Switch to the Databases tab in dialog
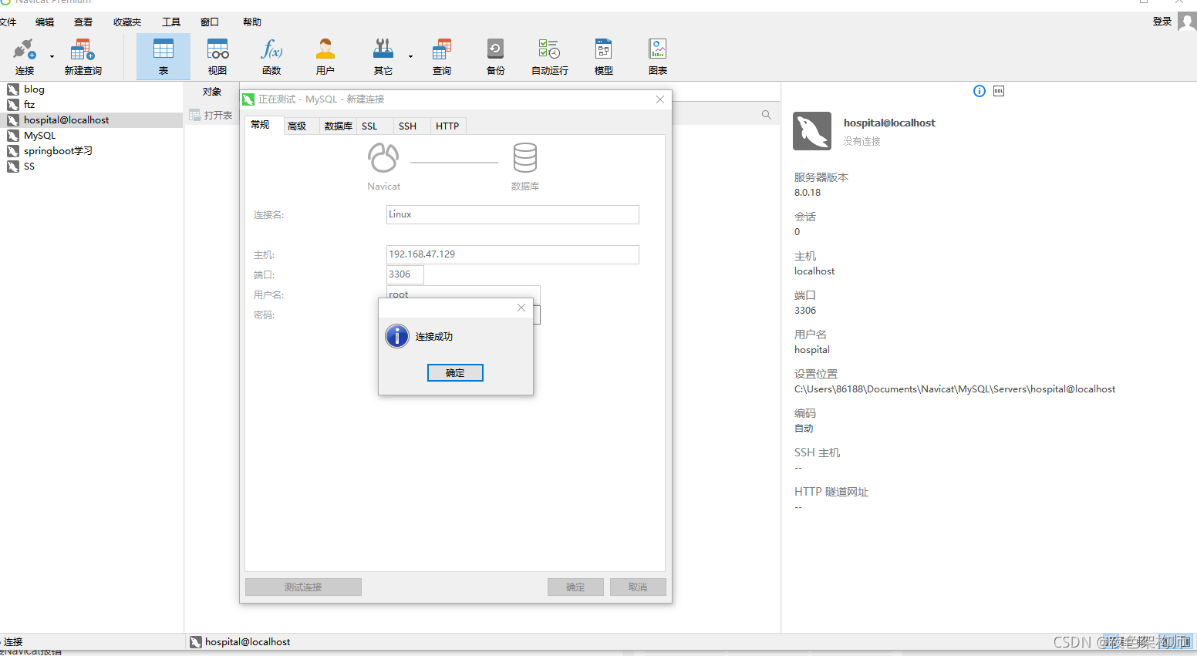Viewport: 1197px width, 656px height. 338,126
